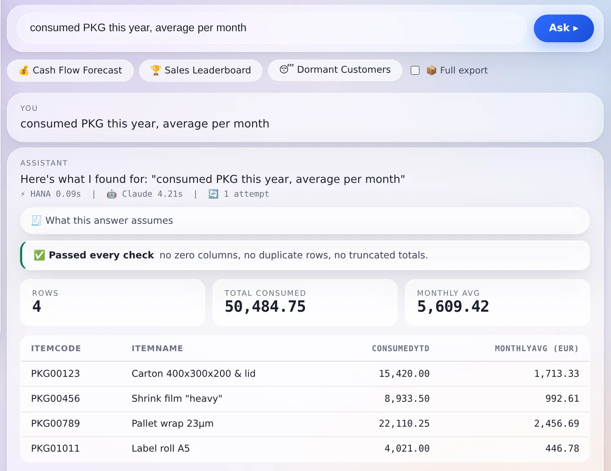Screen dimensions: 611x471
Task: Click the HANA 0.09s timing text
Action: (x=56, y=194)
